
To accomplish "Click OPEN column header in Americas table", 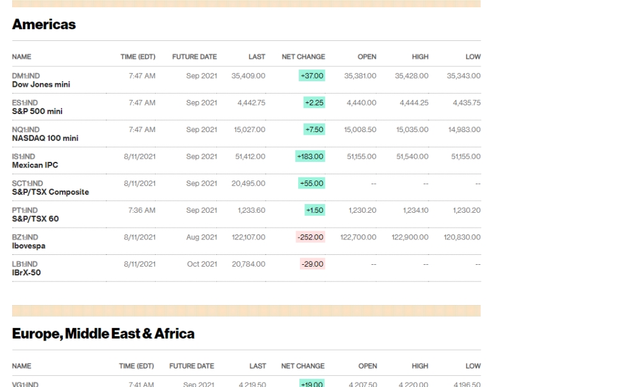I will [367, 56].
